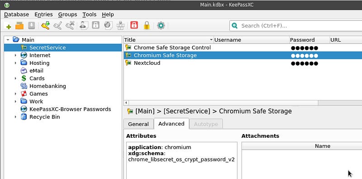Viewport: 362px width, 179px height.
Task: Click the KeePassXC title bar app icon
Action: click(7, 5)
